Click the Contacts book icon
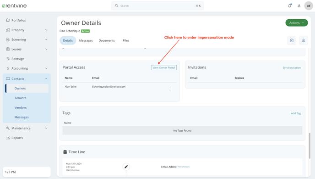Viewport: 315px width, 179px height. (x=8, y=79)
